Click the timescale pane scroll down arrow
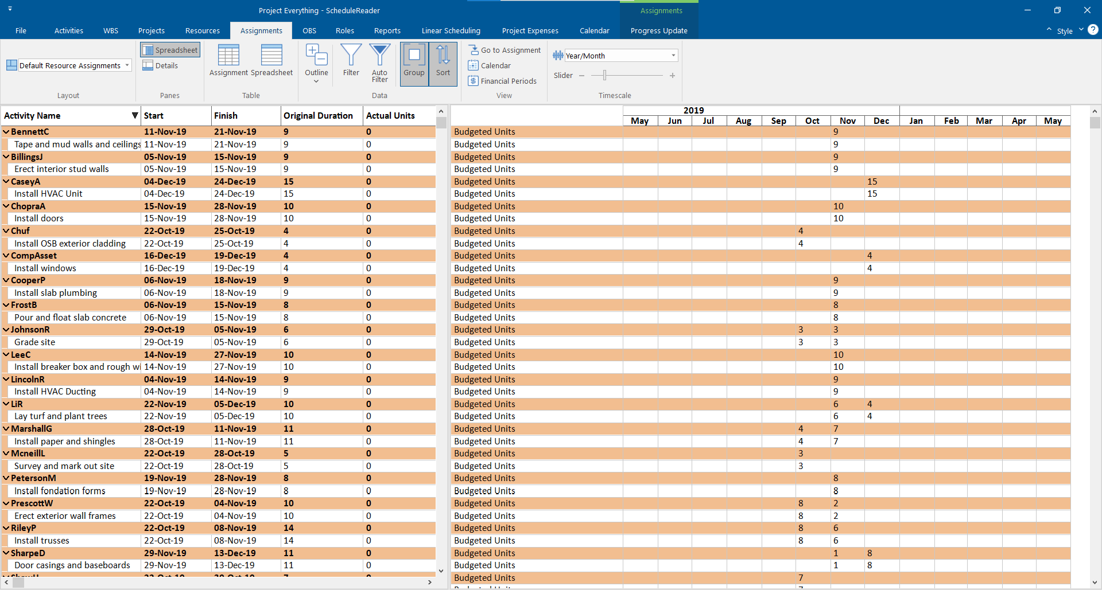The image size is (1102, 590). [1095, 583]
